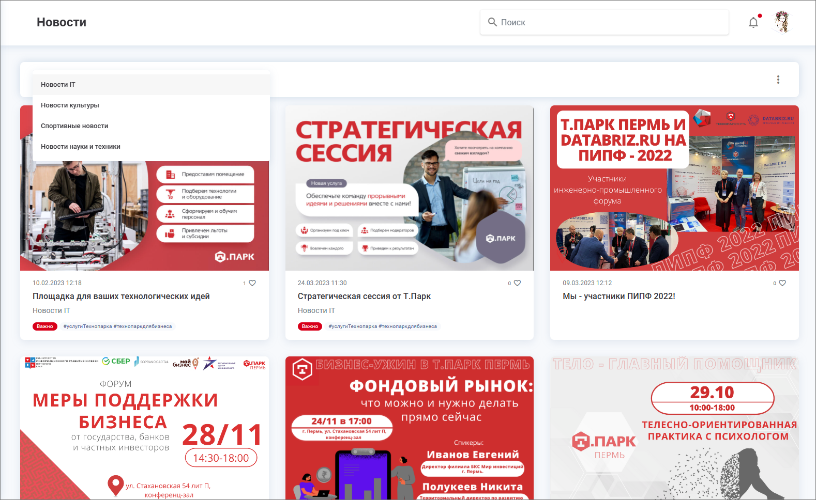
Task: Type in the 'Поиск' search field
Action: [610, 22]
